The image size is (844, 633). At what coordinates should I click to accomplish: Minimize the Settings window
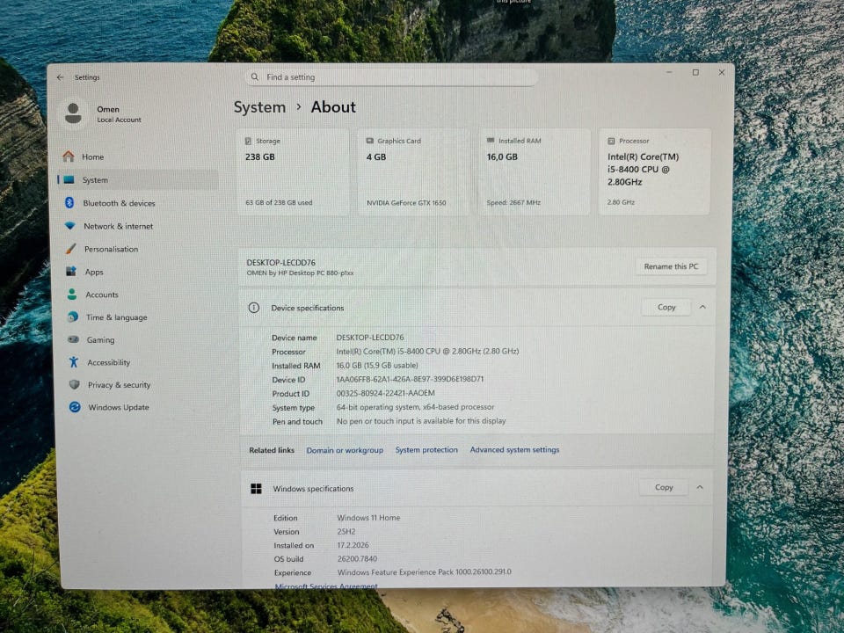point(669,72)
